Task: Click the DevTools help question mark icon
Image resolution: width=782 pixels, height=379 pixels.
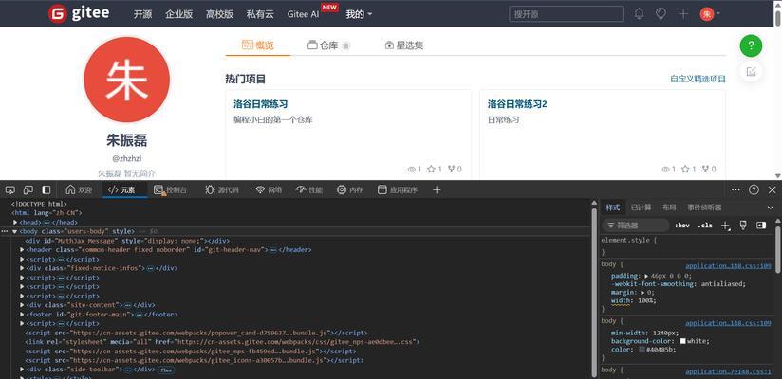Action: point(754,189)
